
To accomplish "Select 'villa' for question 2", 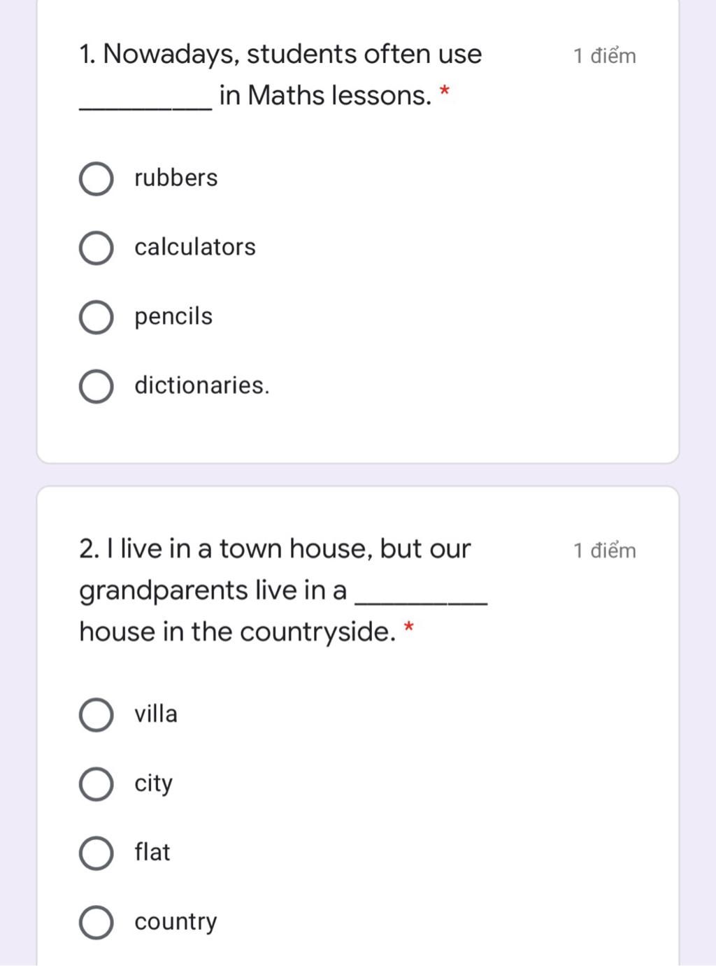I will point(96,715).
